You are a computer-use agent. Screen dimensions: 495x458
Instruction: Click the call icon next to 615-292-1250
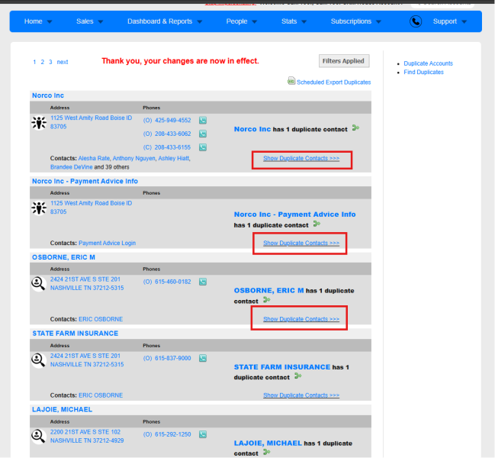203,434
